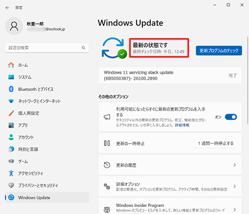Click the システム monitor icon
The width and height of the screenshot is (249, 214).
click(11, 77)
